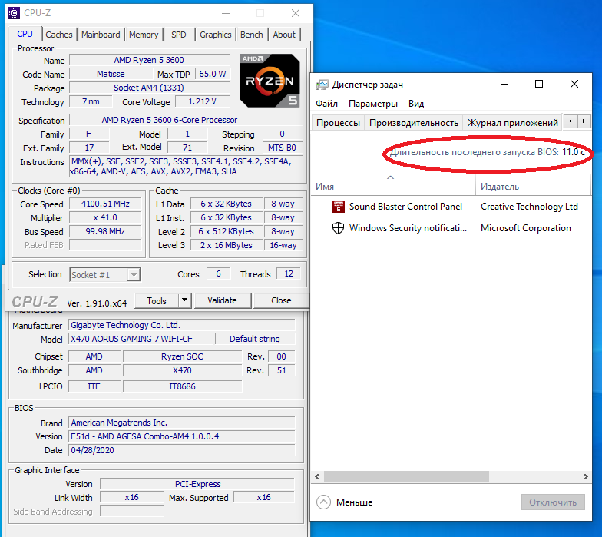Click the Меньше fewer details link
This screenshot has width=602, height=537.
(x=355, y=502)
